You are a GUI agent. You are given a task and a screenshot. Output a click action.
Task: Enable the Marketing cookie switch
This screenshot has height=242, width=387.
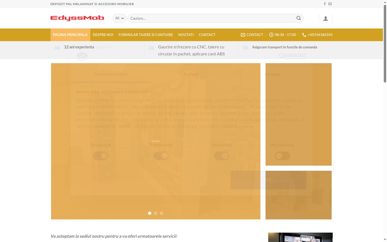click(x=282, y=156)
